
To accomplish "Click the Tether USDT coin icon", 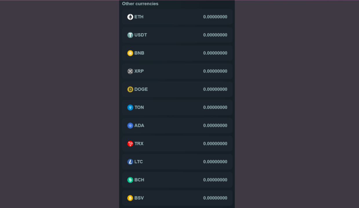I will click(x=130, y=35).
